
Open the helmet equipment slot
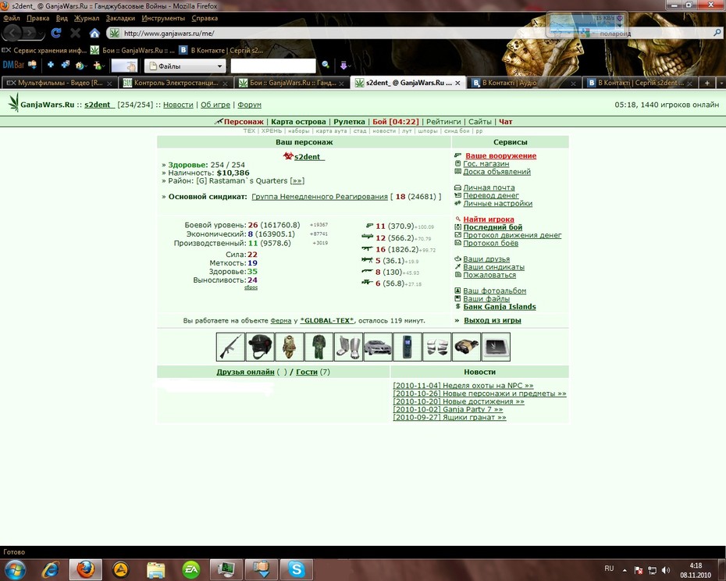[x=260, y=347]
